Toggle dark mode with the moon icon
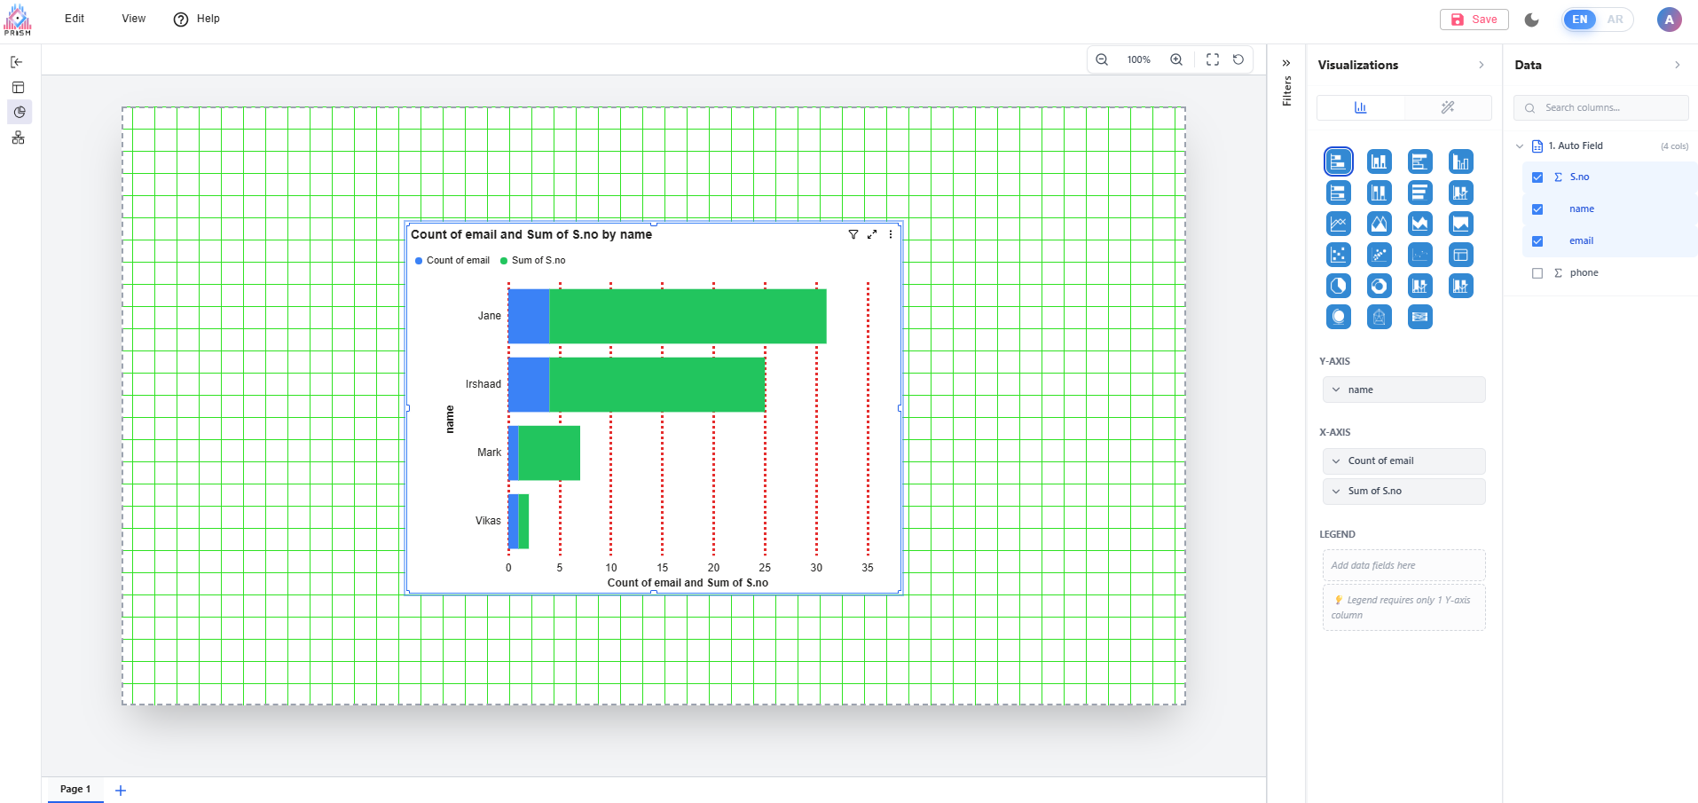This screenshot has height=803, width=1698. click(1531, 20)
